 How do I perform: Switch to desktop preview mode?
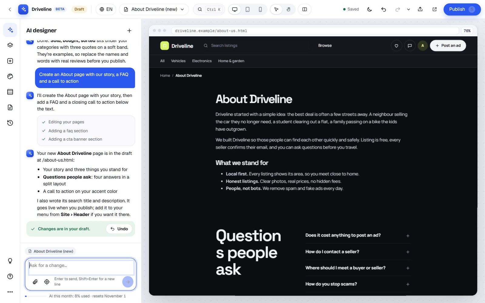(235, 9)
